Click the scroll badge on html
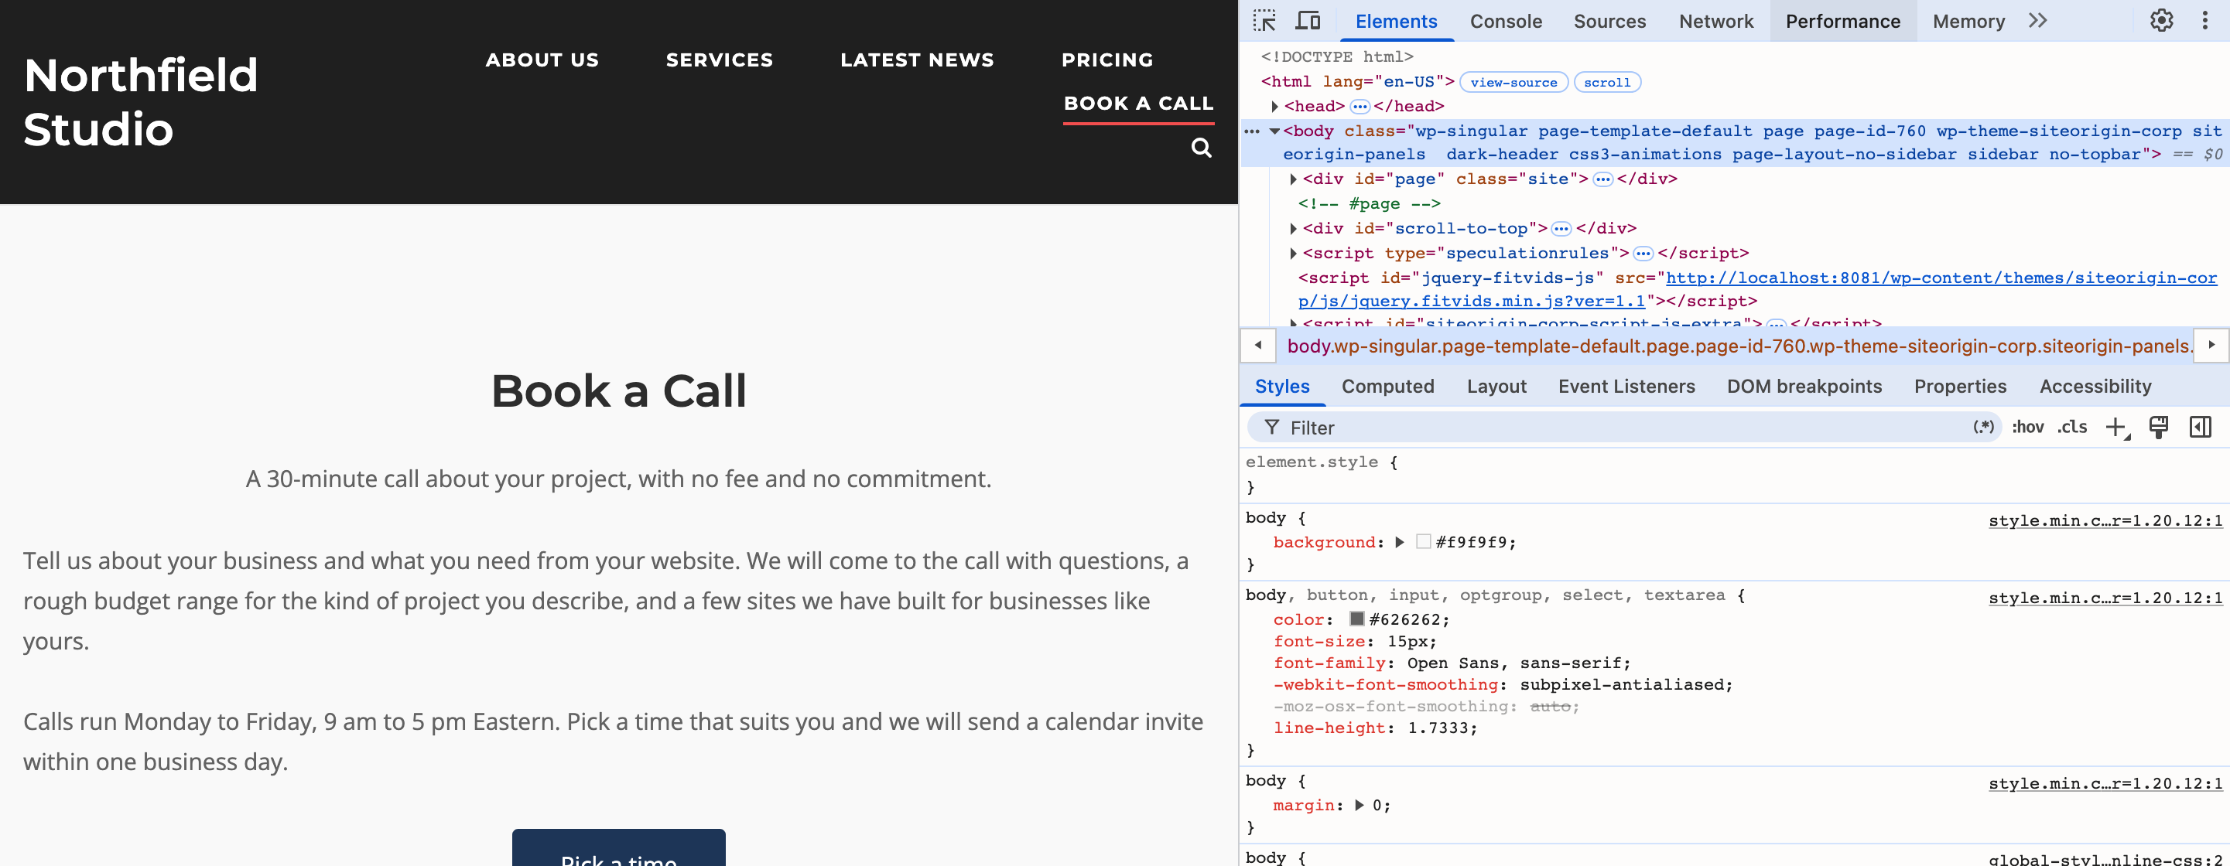Viewport: 2230px width, 866px height. tap(1606, 82)
